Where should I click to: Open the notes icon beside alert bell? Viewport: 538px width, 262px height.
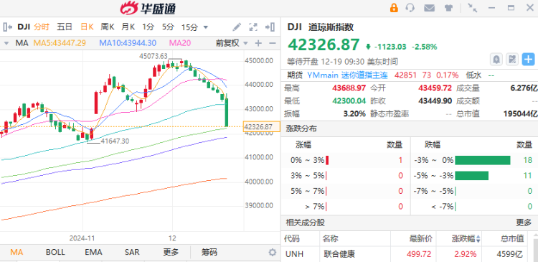(512, 60)
